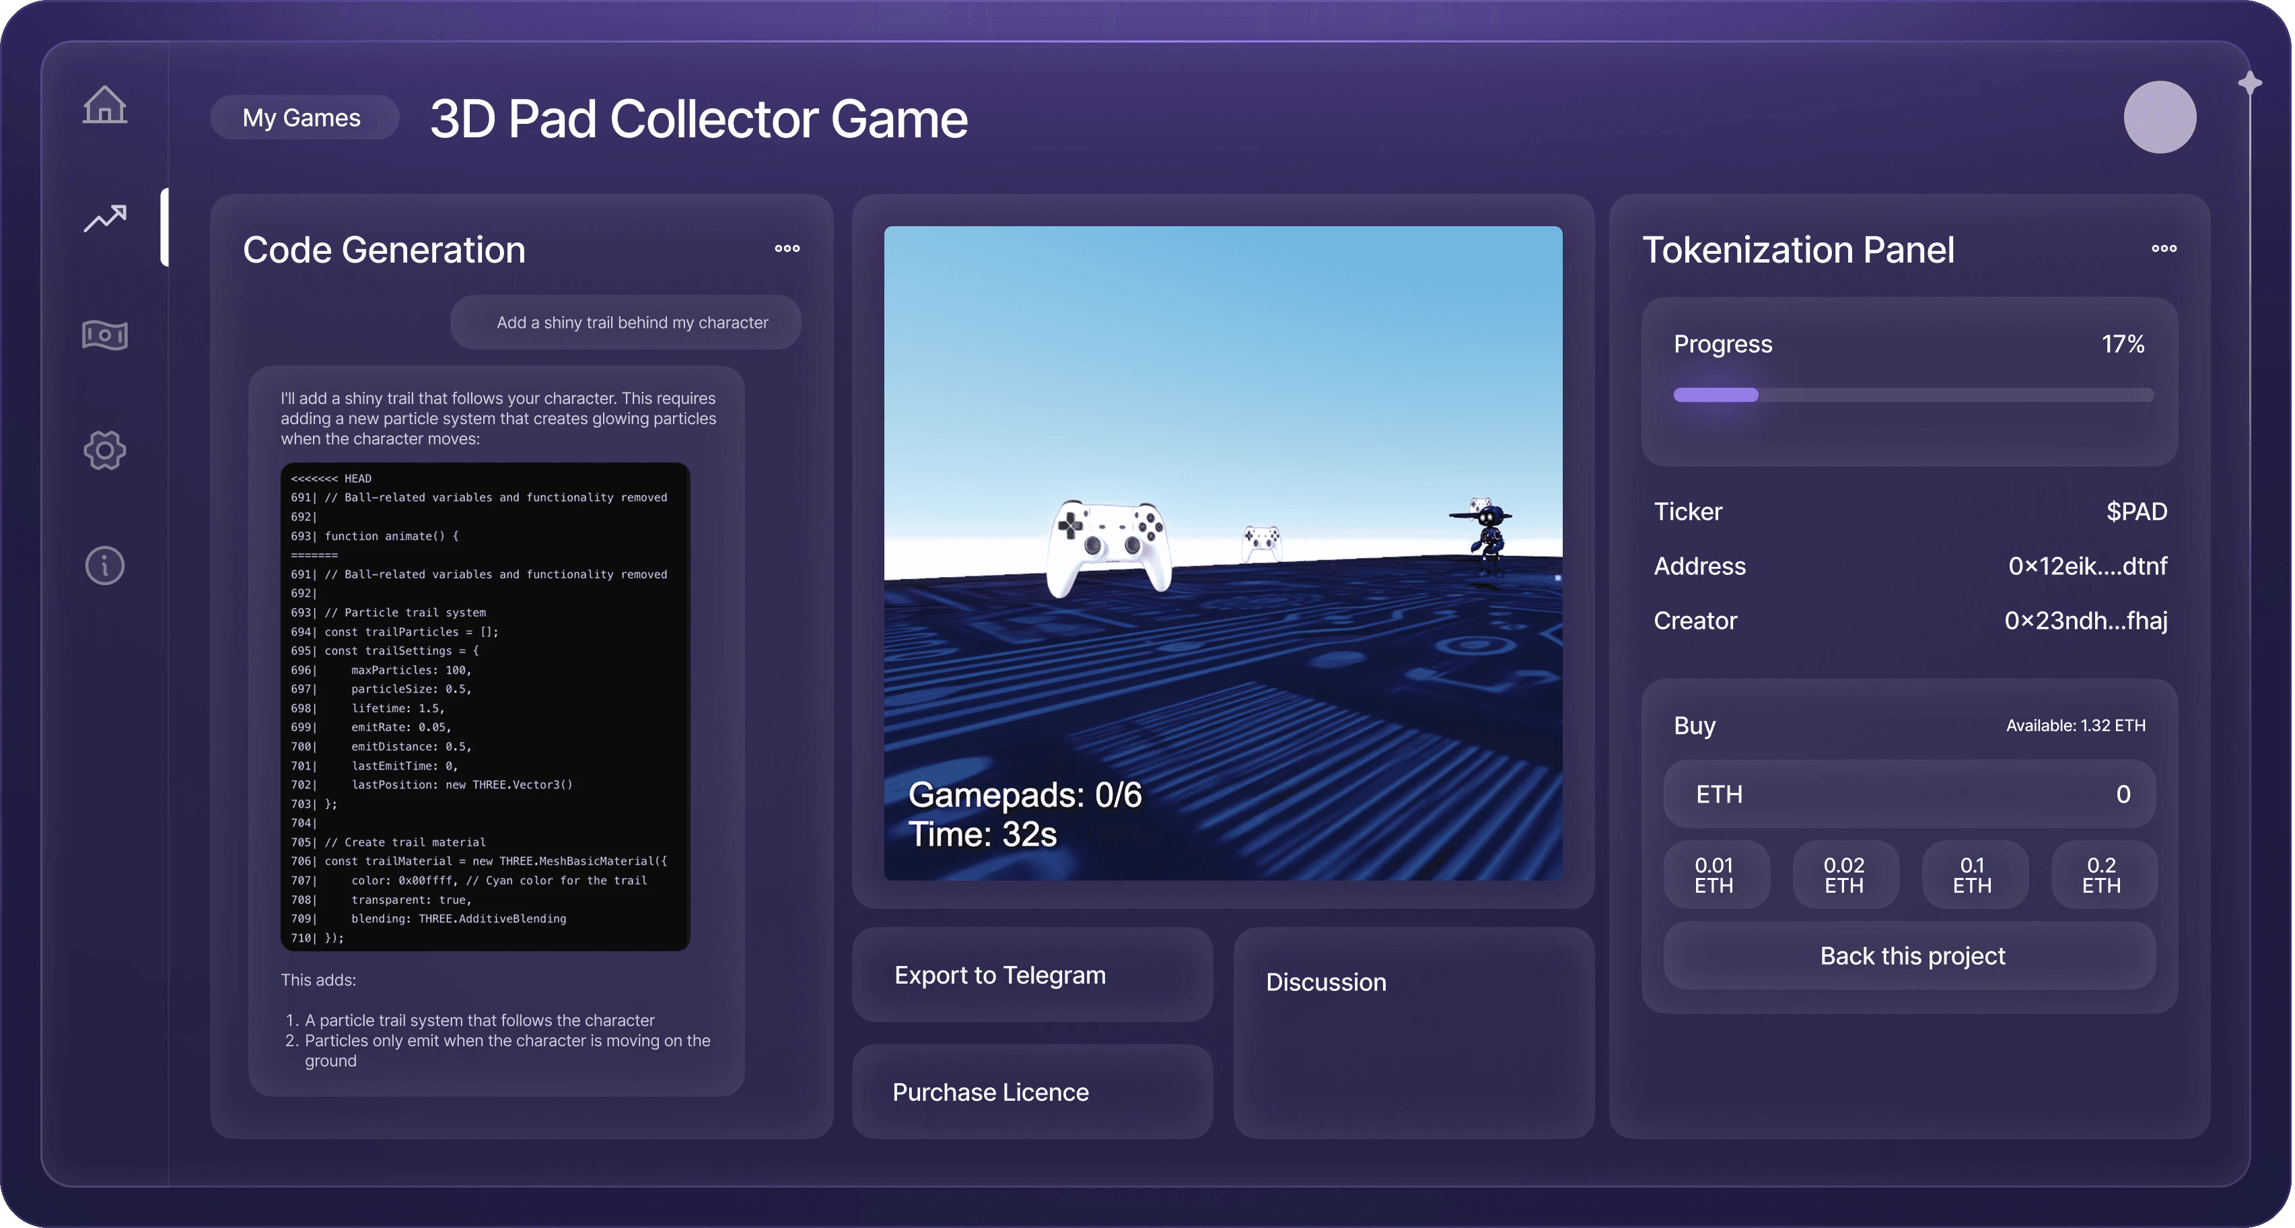This screenshot has height=1228, width=2295.
Task: Select the 0.02 ETH preset amount
Action: click(1844, 875)
